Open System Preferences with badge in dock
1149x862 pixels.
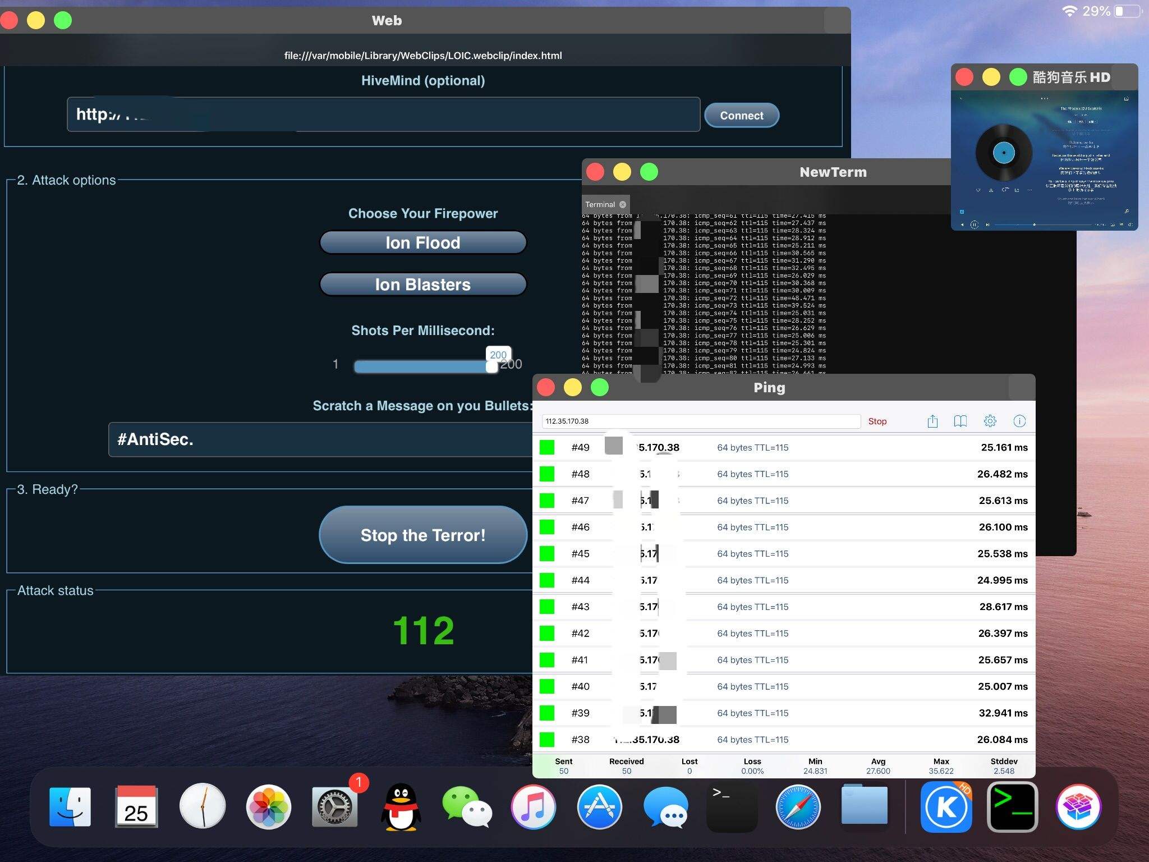click(335, 807)
